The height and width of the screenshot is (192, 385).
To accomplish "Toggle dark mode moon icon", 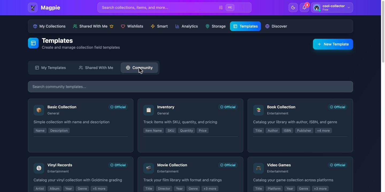I will pyautogui.click(x=293, y=7).
